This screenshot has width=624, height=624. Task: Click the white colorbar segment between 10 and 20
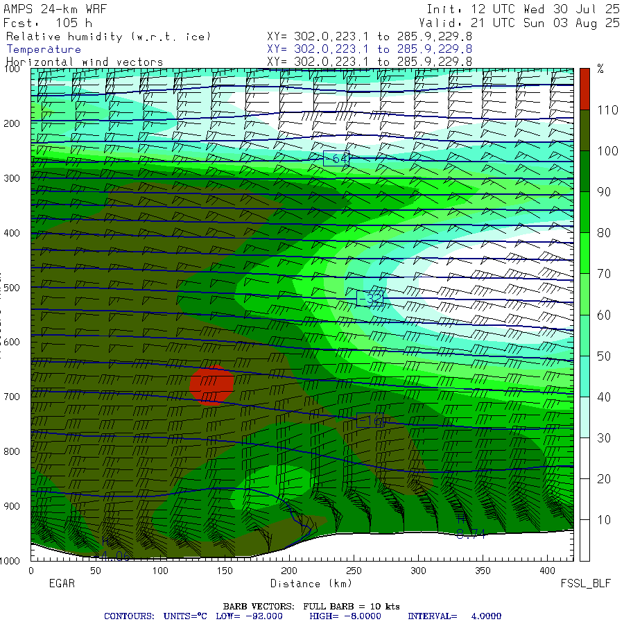pyautogui.click(x=584, y=499)
